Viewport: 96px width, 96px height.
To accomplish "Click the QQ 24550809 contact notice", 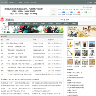I will 23,14.
